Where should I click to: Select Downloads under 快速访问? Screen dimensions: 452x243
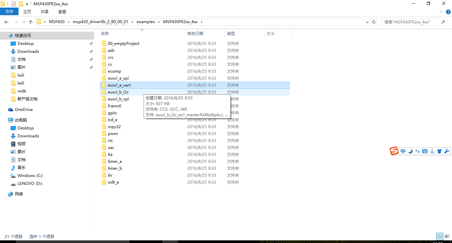(x=28, y=52)
